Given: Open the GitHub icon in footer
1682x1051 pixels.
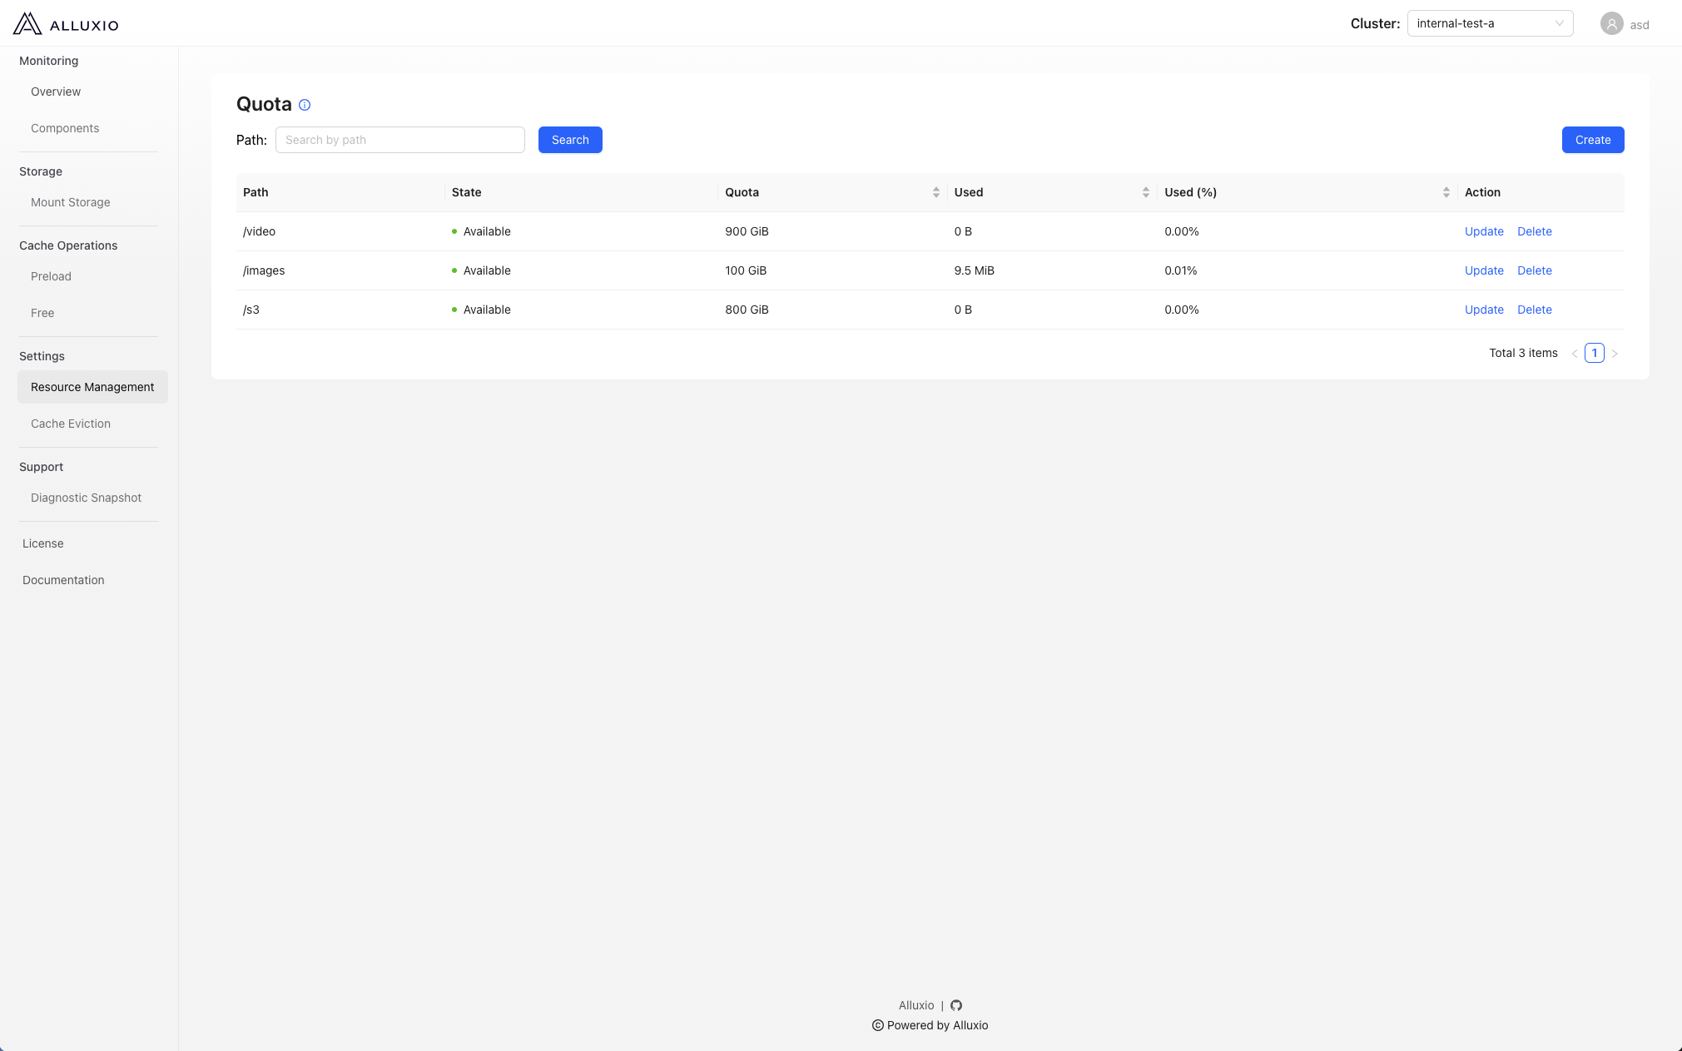Looking at the screenshot, I should tap(956, 1005).
